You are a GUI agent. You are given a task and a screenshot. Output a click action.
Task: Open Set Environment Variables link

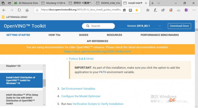(78, 89)
